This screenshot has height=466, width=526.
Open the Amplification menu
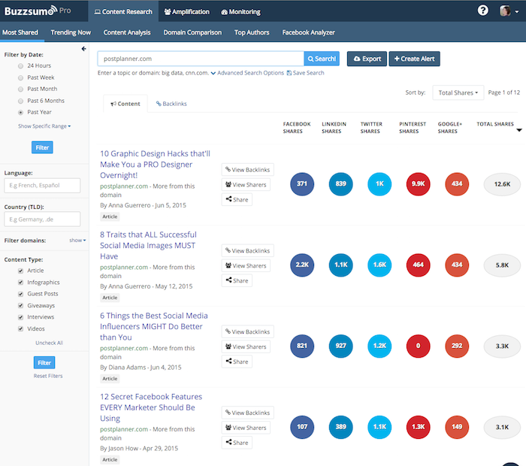(x=186, y=12)
